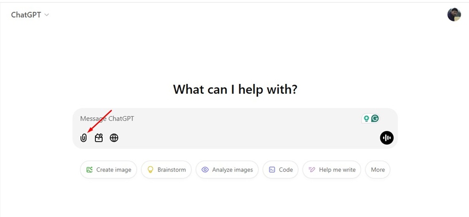This screenshot has width=469, height=217.
Task: Enable web search with globe icon
Action: click(114, 138)
